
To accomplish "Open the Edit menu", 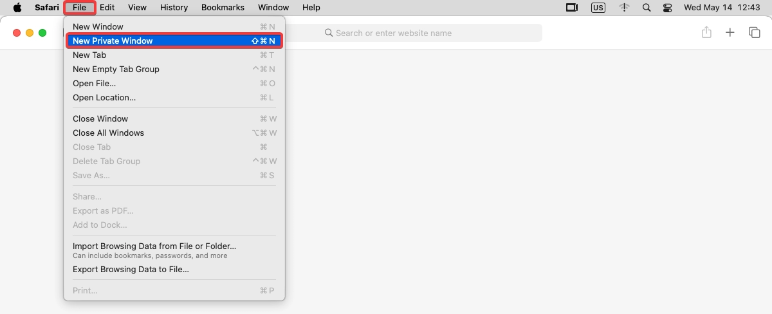I will (107, 8).
